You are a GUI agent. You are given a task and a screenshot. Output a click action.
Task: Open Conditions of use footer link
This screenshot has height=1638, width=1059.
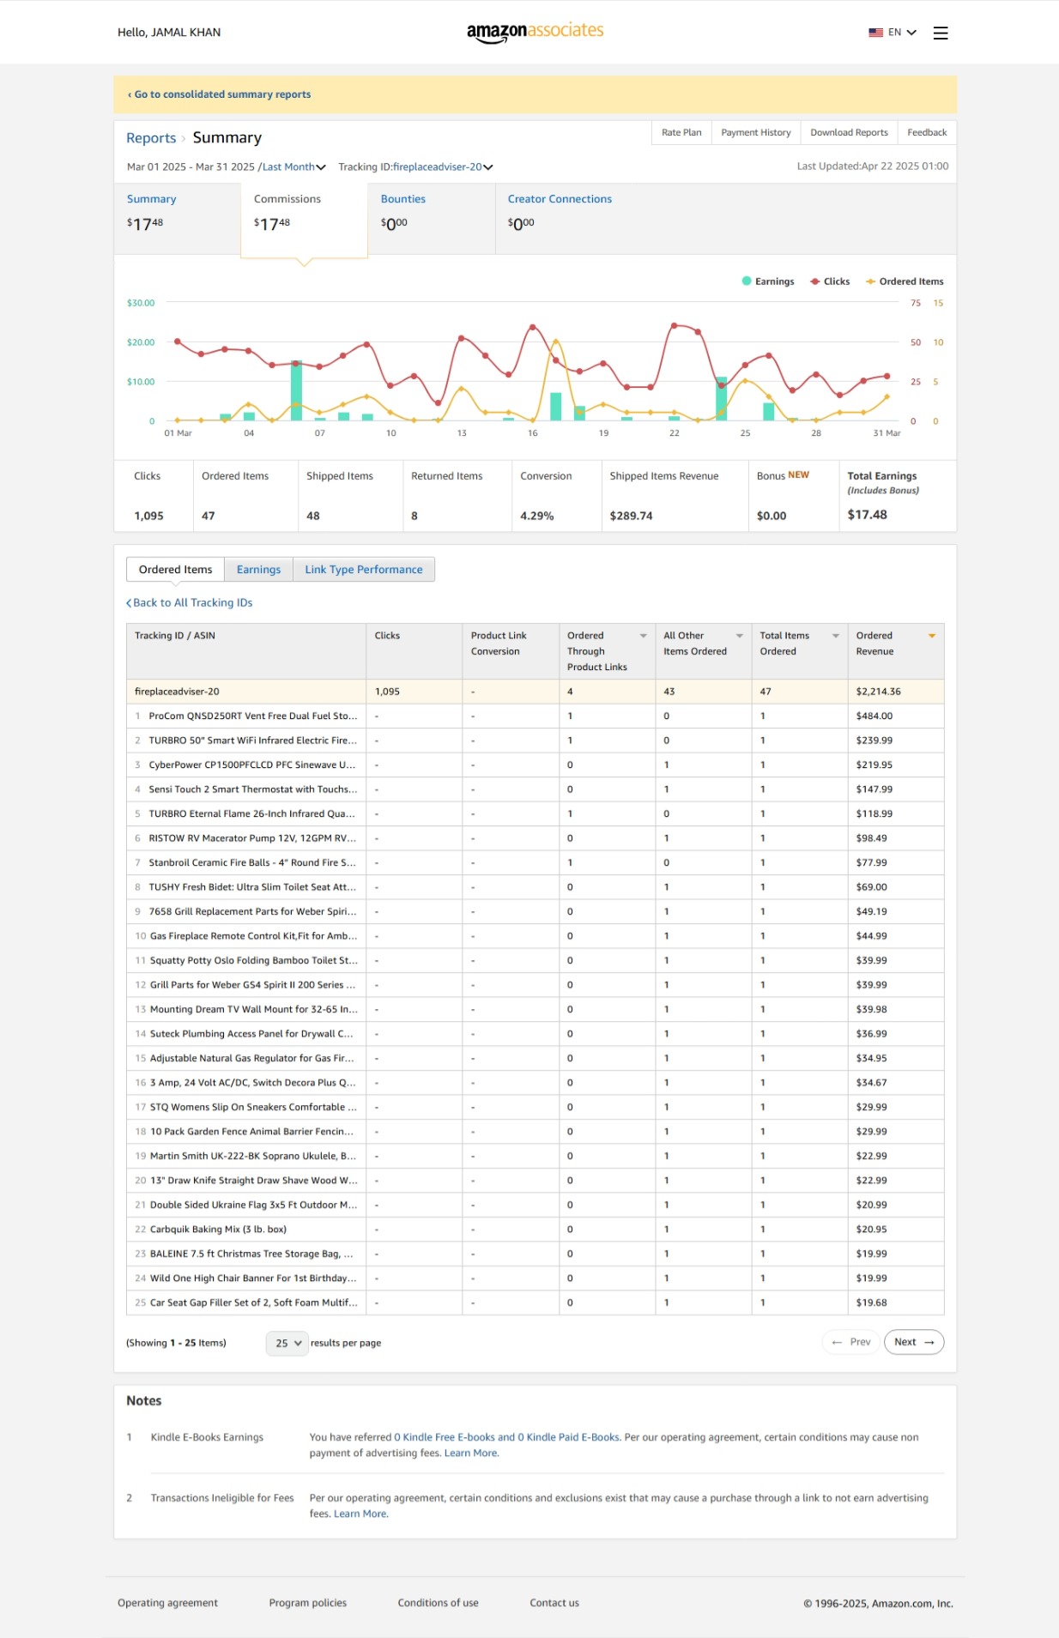(x=439, y=1603)
